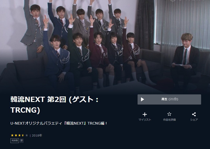This screenshot has height=149, width=210.
Task: Click the white play triangle icon
Action: [142, 99]
